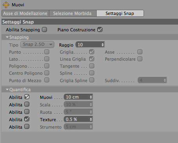Toggle the Linea Griglia checkbox
This screenshot has width=178, height=143.
click(92, 59)
